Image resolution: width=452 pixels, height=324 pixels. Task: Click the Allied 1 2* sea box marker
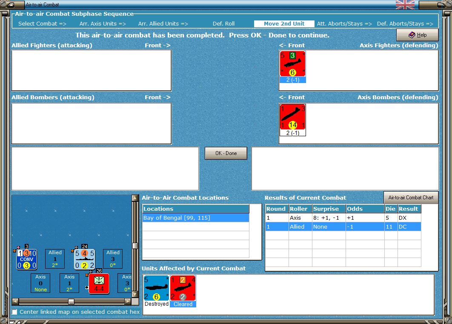55,259
